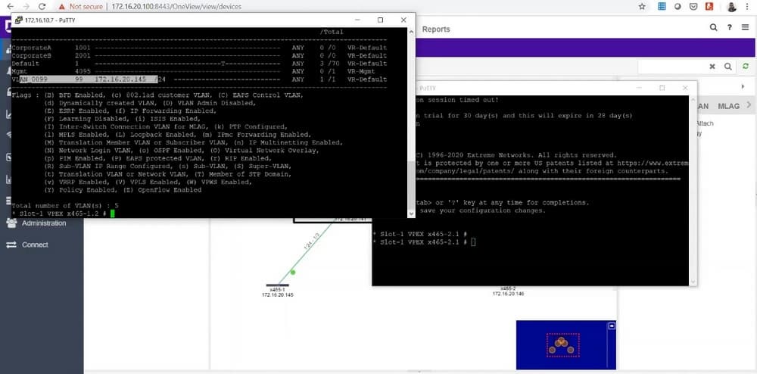757x374 pixels.
Task: Click the Not secure warning icon
Action: pyautogui.click(x=61, y=7)
